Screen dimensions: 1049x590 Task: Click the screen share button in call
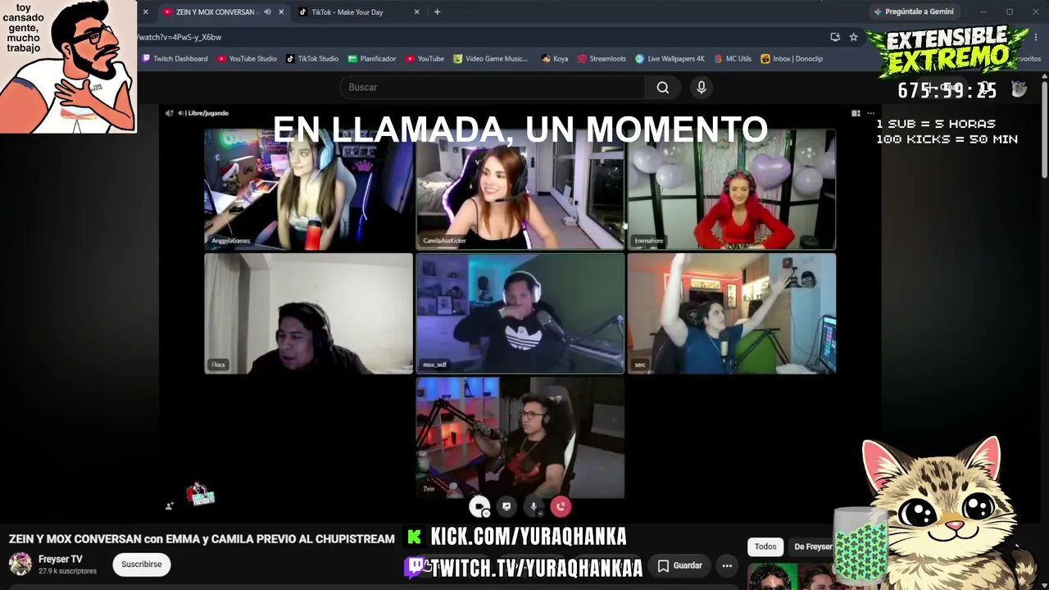click(506, 507)
